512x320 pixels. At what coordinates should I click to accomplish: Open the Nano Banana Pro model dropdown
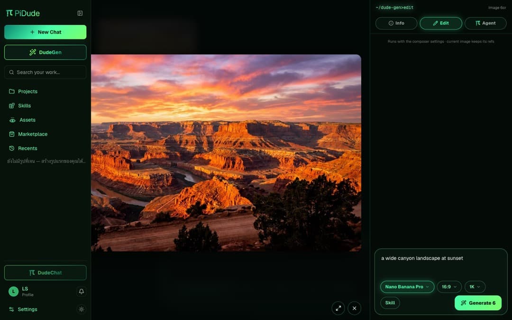click(407, 287)
